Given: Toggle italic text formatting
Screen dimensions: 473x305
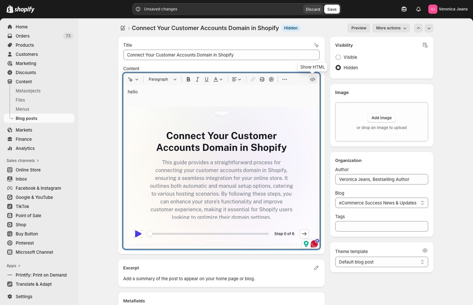Looking at the screenshot, I should (x=197, y=79).
